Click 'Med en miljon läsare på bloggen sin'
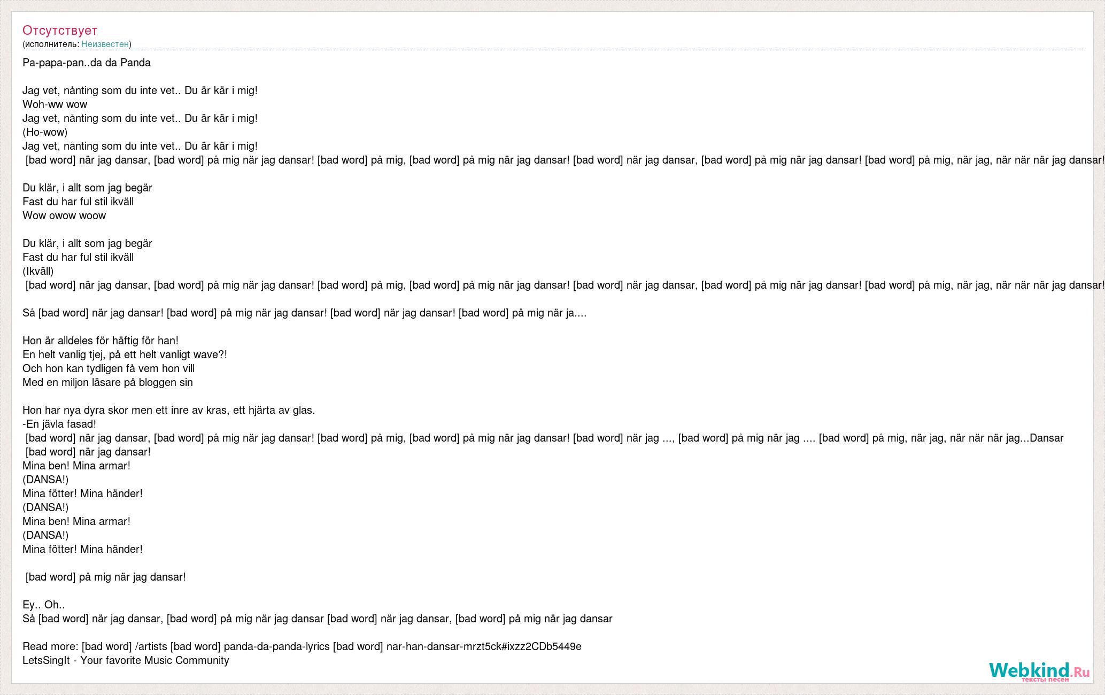 tap(107, 382)
